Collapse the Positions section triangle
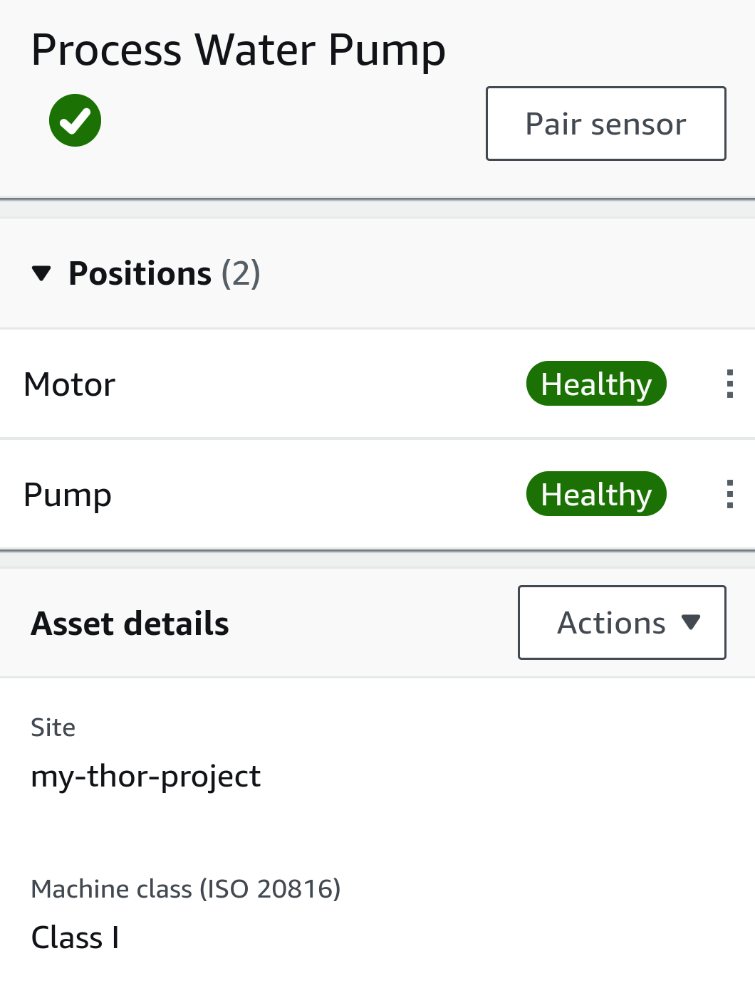The width and height of the screenshot is (755, 983). coord(42,273)
